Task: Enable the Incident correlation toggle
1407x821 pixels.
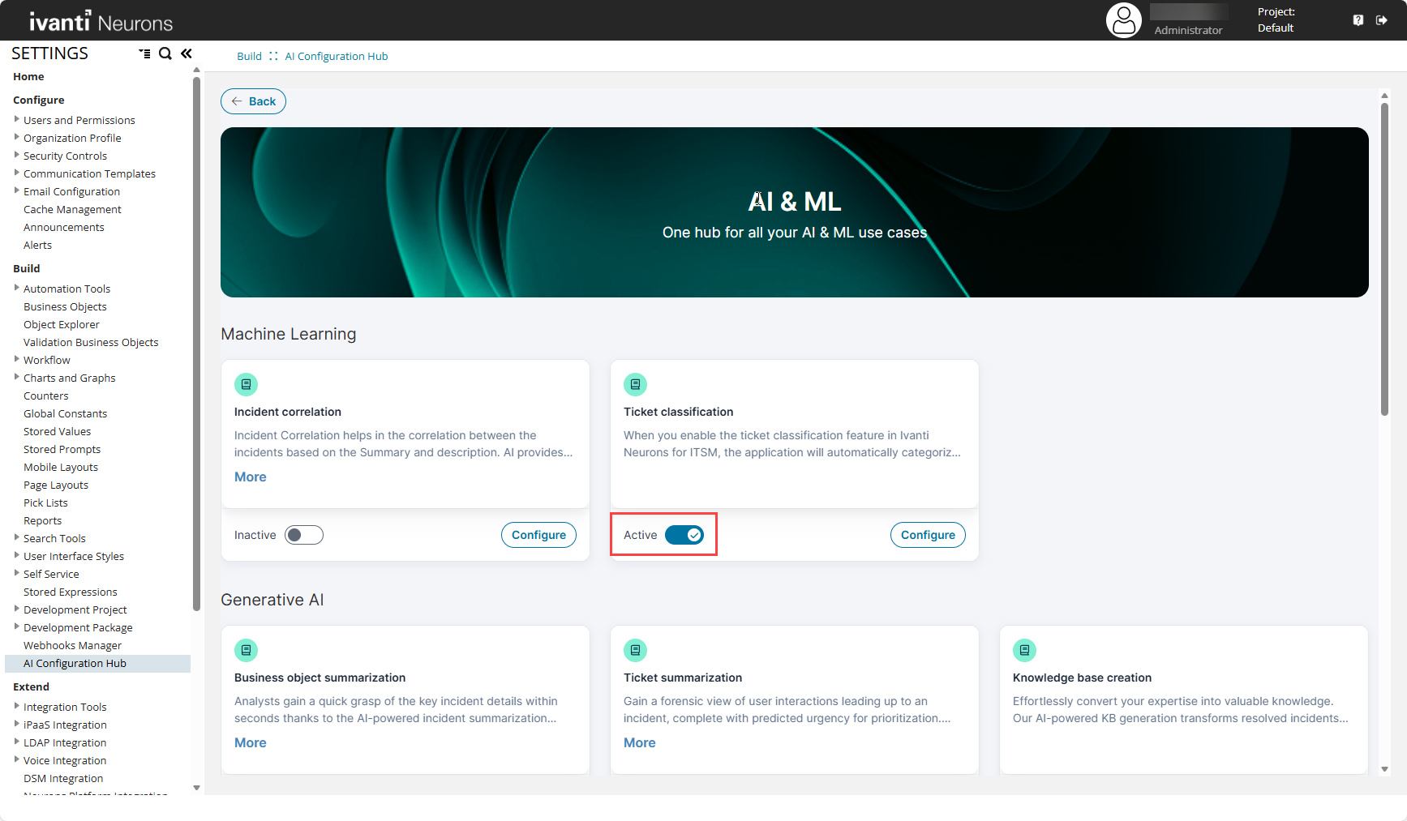Action: point(304,535)
